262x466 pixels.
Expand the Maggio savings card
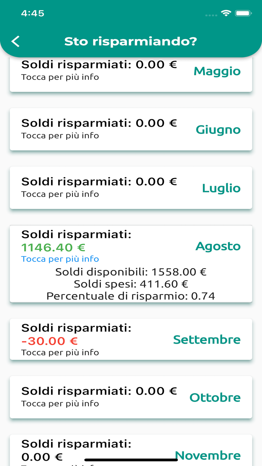[x=131, y=74]
